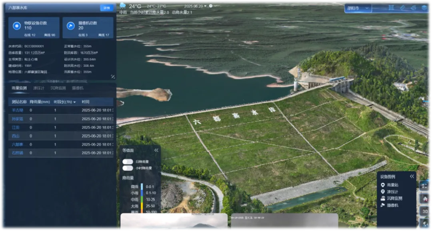Select the ruler measure tool
The width and height of the screenshot is (432, 231).
[402, 8]
